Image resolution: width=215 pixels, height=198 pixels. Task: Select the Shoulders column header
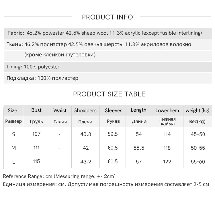pyautogui.click(x=85, y=110)
